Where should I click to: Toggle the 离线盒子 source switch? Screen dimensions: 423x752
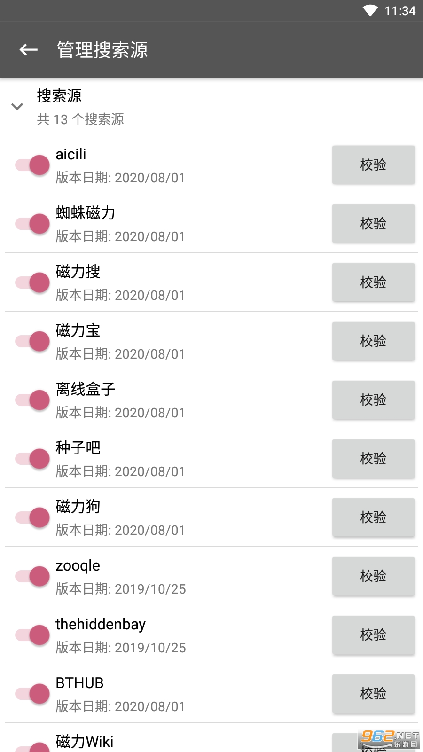(x=32, y=400)
